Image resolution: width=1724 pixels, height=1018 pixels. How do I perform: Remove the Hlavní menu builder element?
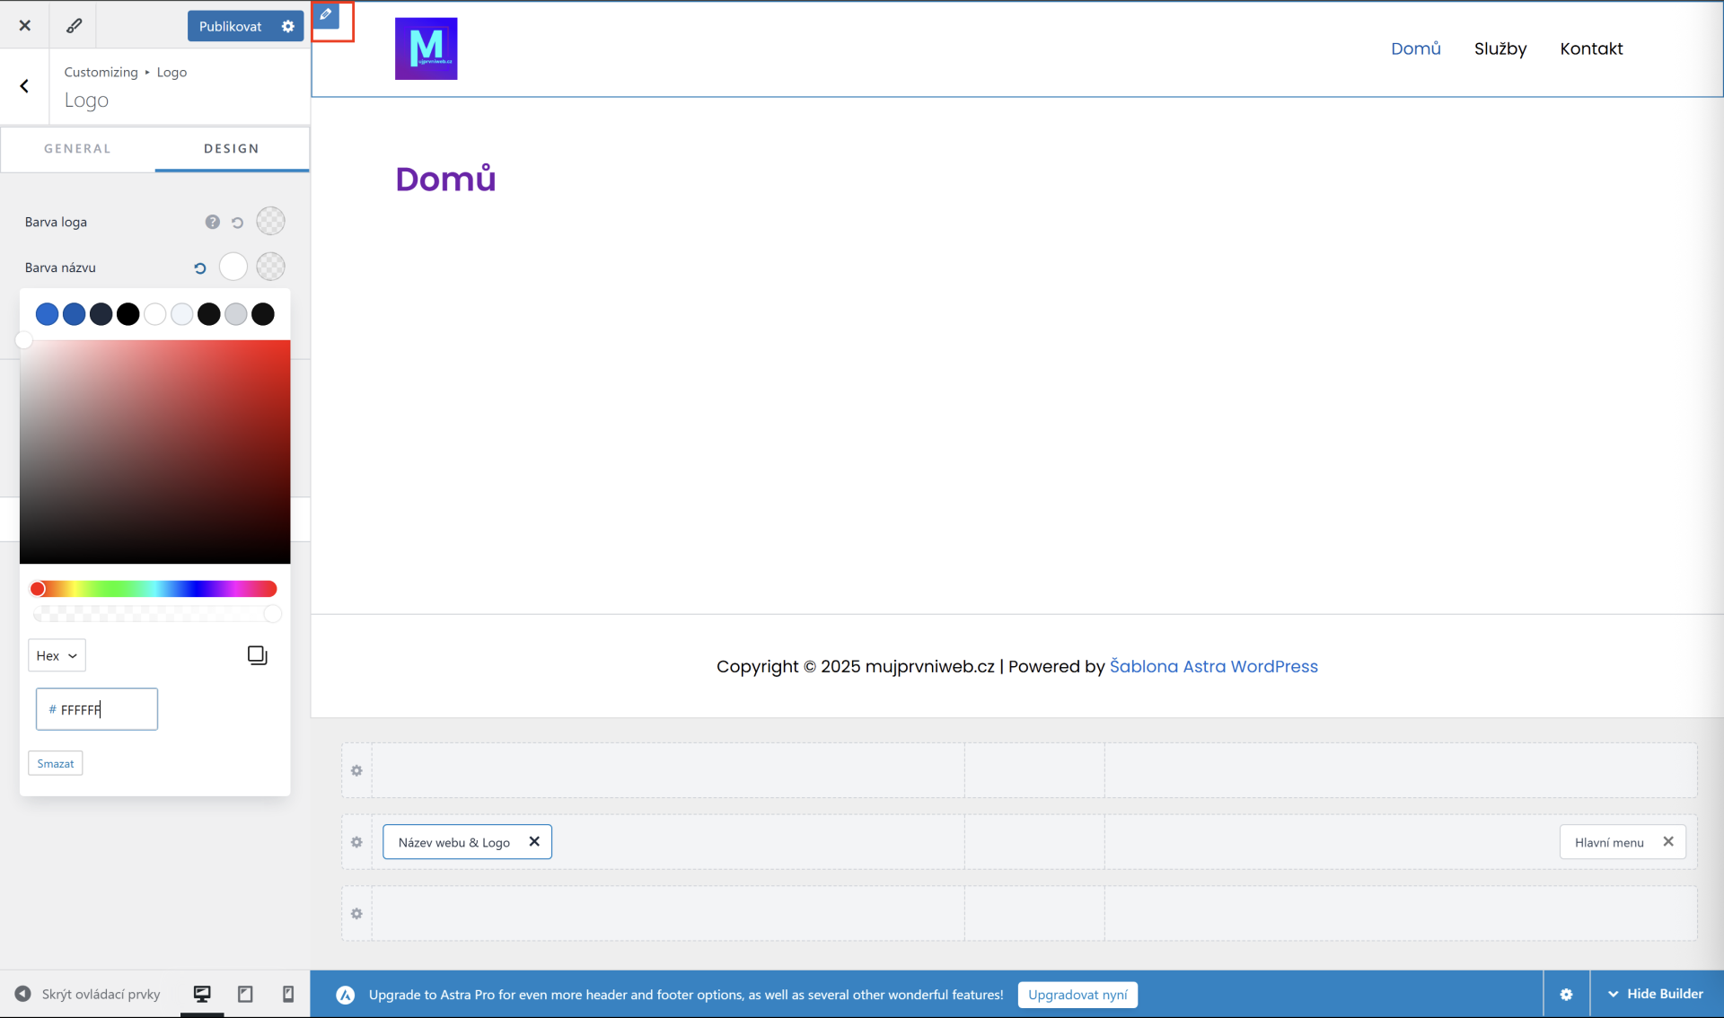pyautogui.click(x=1668, y=841)
